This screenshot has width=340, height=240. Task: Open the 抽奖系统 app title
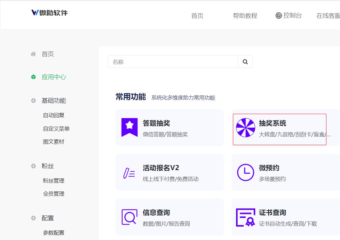[273, 123]
